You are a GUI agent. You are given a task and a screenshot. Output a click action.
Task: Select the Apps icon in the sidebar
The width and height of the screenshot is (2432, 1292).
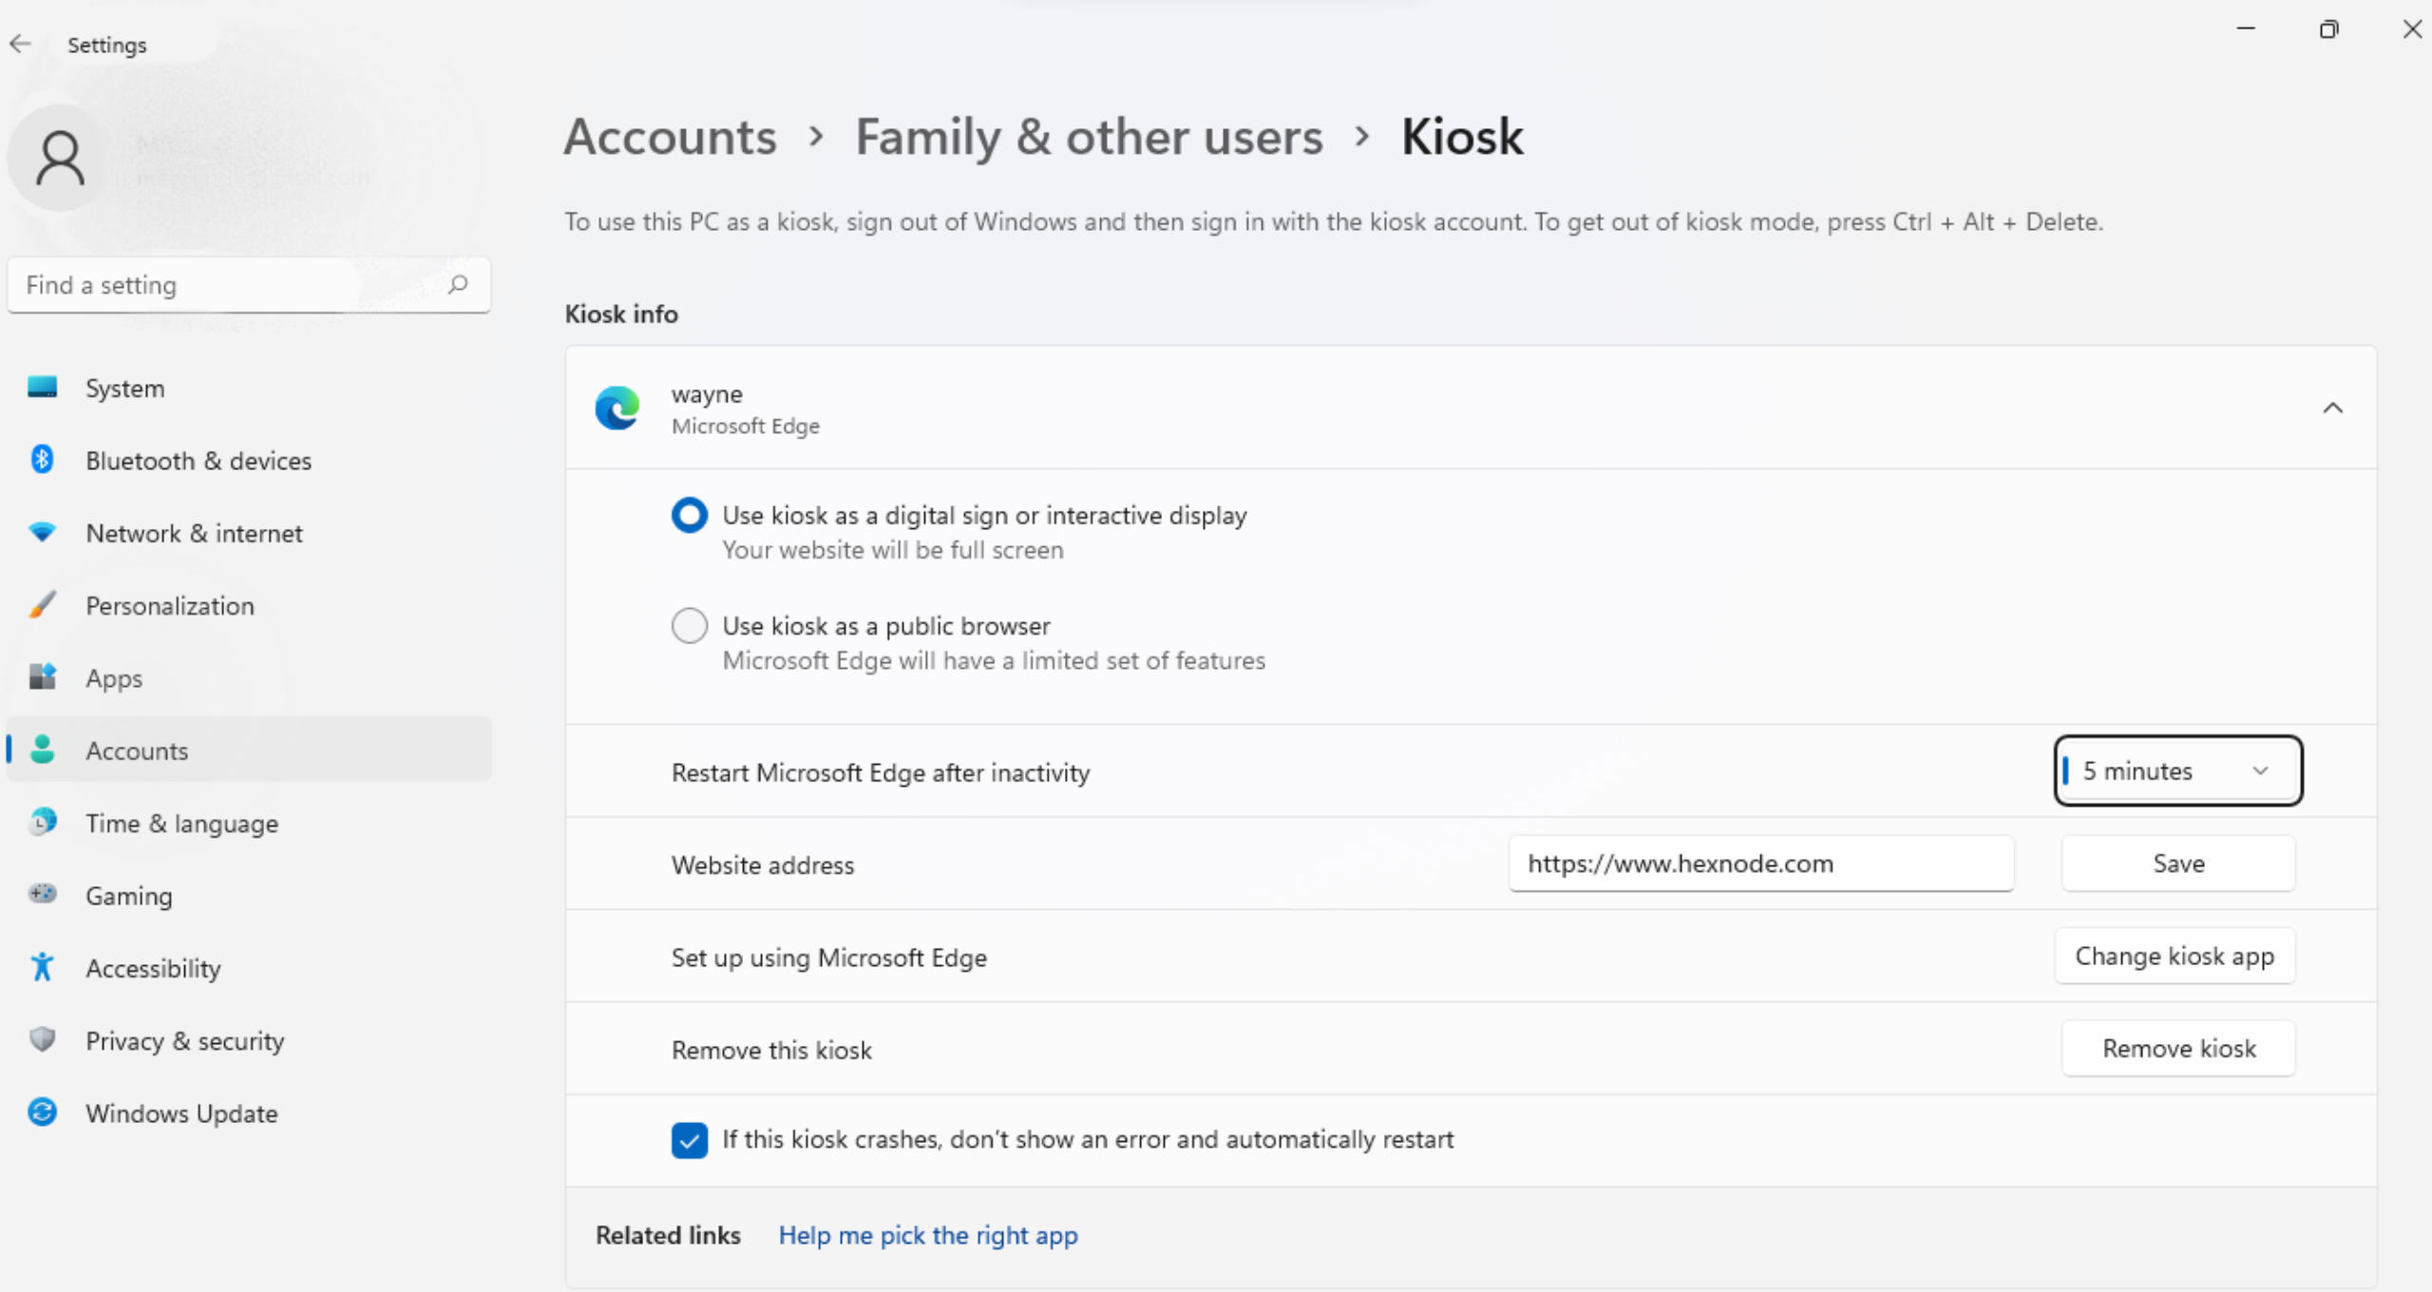click(42, 677)
